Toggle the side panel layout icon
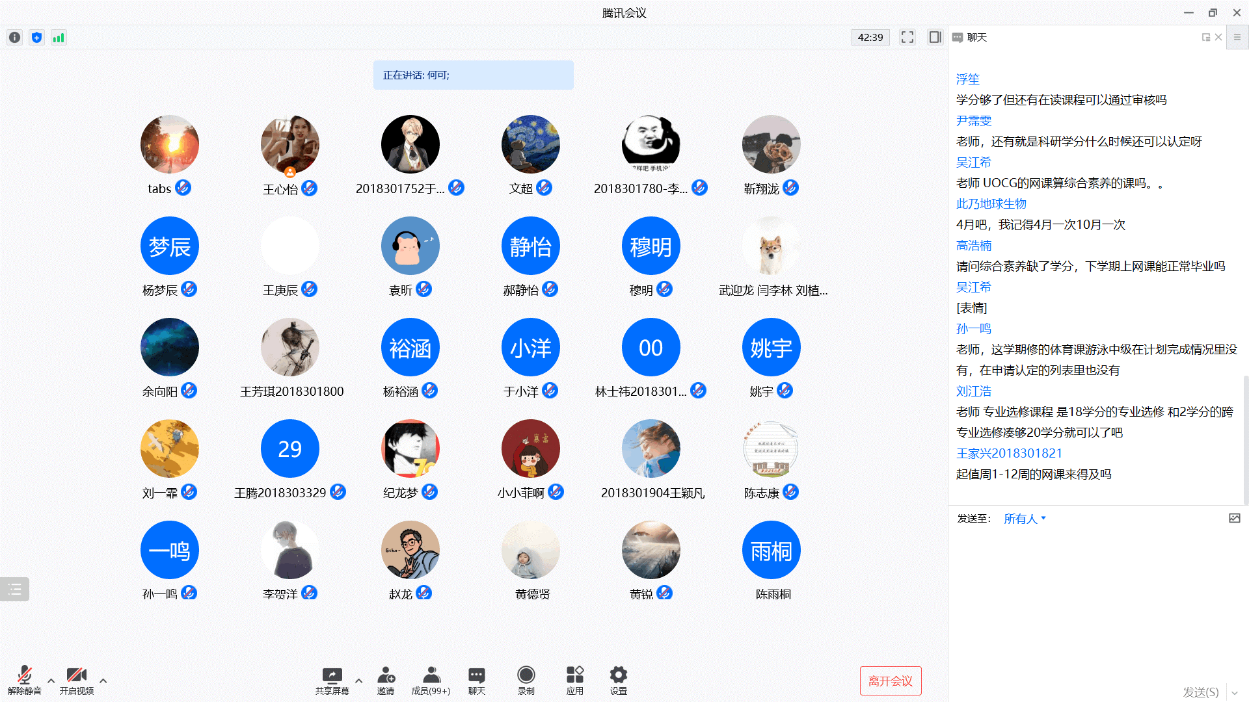The height and width of the screenshot is (702, 1249). (935, 37)
